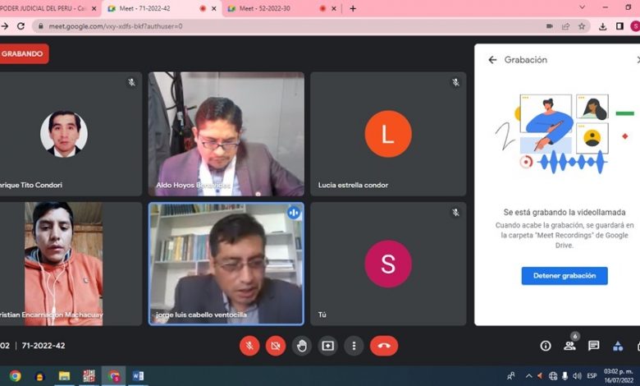Image resolution: width=640 pixels, height=386 pixels.
Task: Open meeting details info icon
Action: coord(546,346)
